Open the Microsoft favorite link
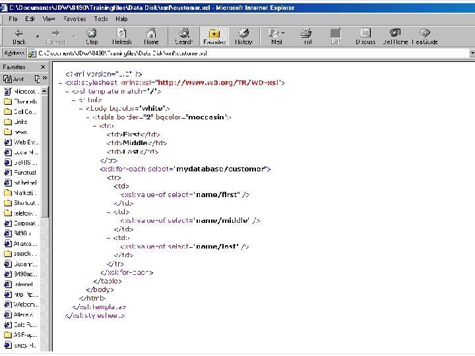 [21, 91]
